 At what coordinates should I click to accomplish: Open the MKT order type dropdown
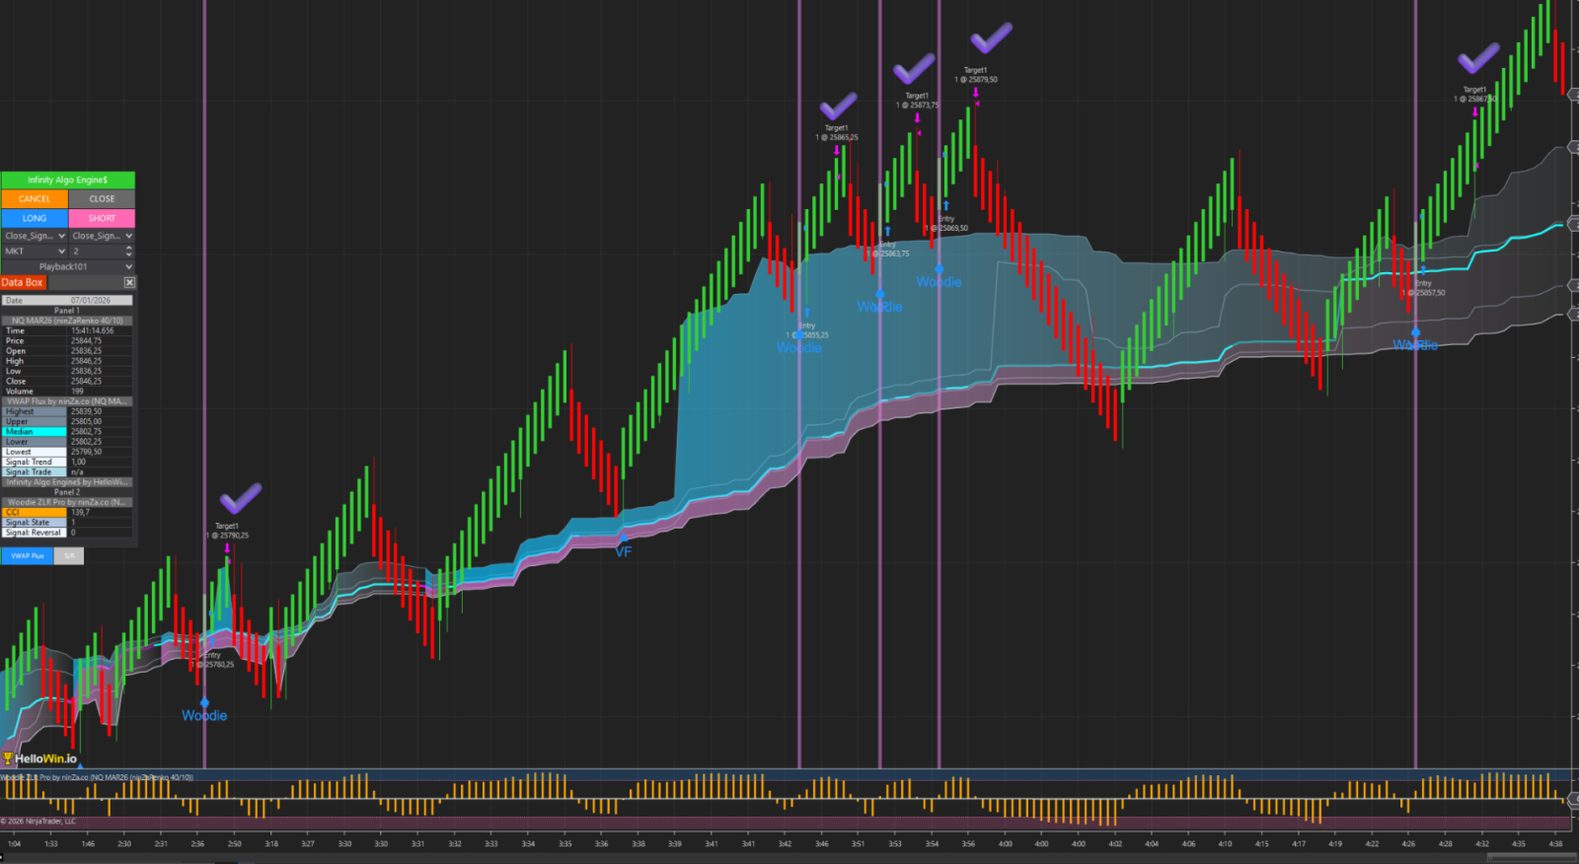pos(35,252)
